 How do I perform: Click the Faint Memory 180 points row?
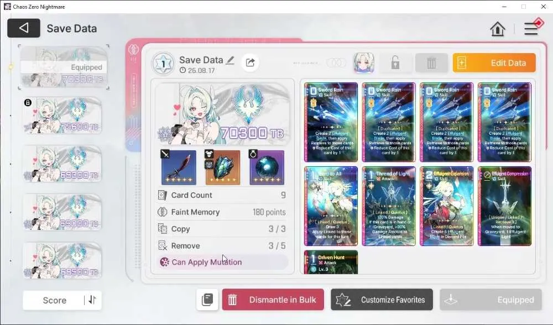click(x=222, y=212)
